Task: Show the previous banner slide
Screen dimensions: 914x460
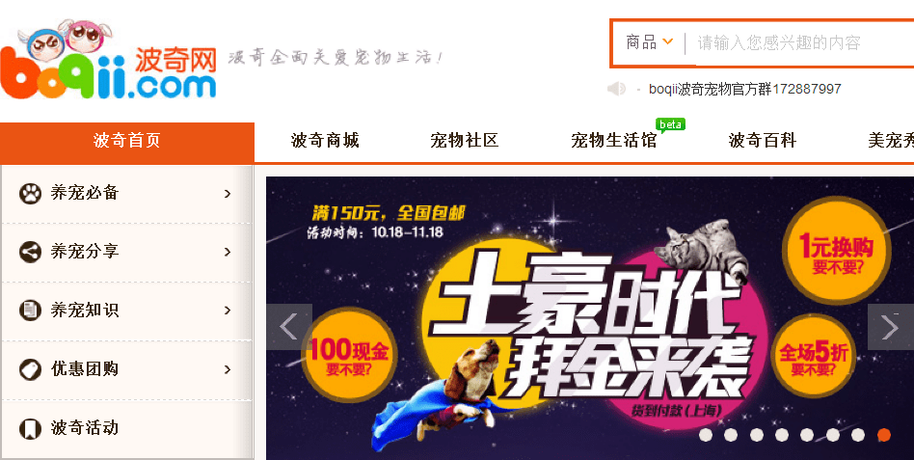Action: (x=289, y=327)
